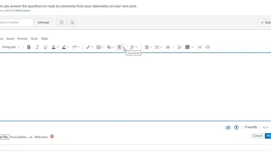Toggle Italic formatting
This screenshot has height=152, width=271.
[37, 47]
